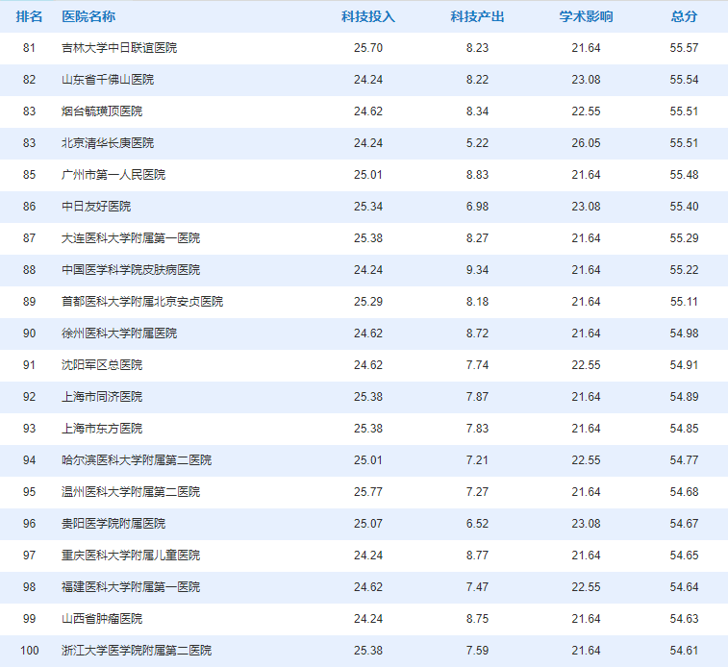Click 科技产出 value 7.59
Screen dimensions: 728x667
pos(477,651)
